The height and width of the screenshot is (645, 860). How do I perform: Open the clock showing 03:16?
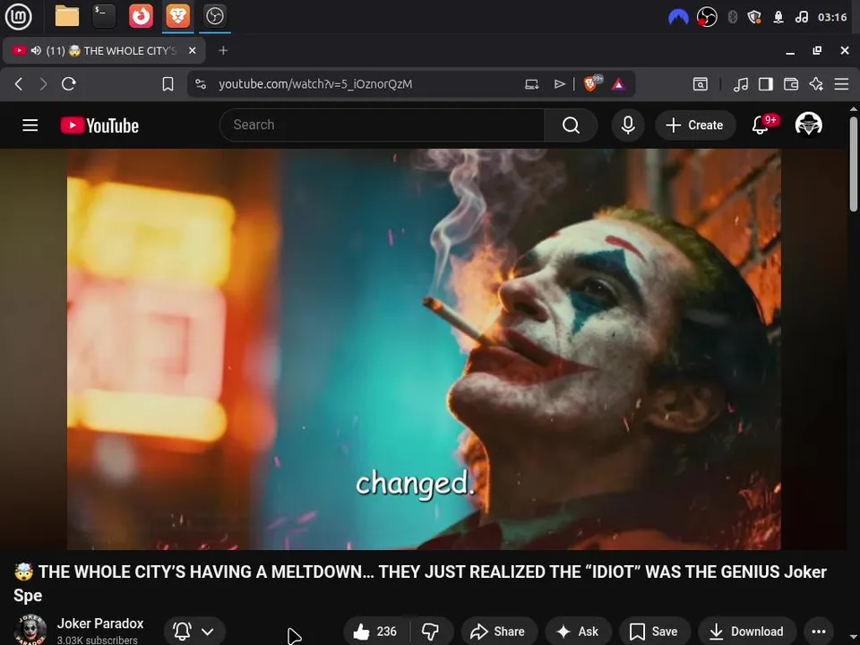point(832,17)
